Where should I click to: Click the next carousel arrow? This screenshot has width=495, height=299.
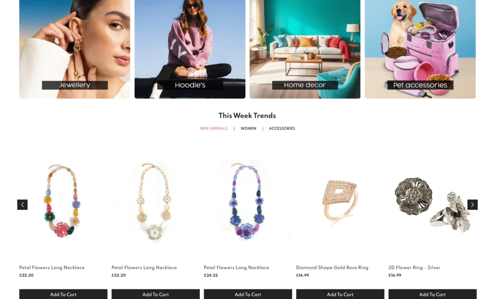coord(472,205)
